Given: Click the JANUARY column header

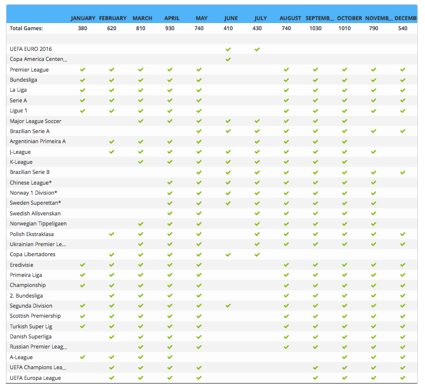Looking at the screenshot, I should click(x=83, y=18).
